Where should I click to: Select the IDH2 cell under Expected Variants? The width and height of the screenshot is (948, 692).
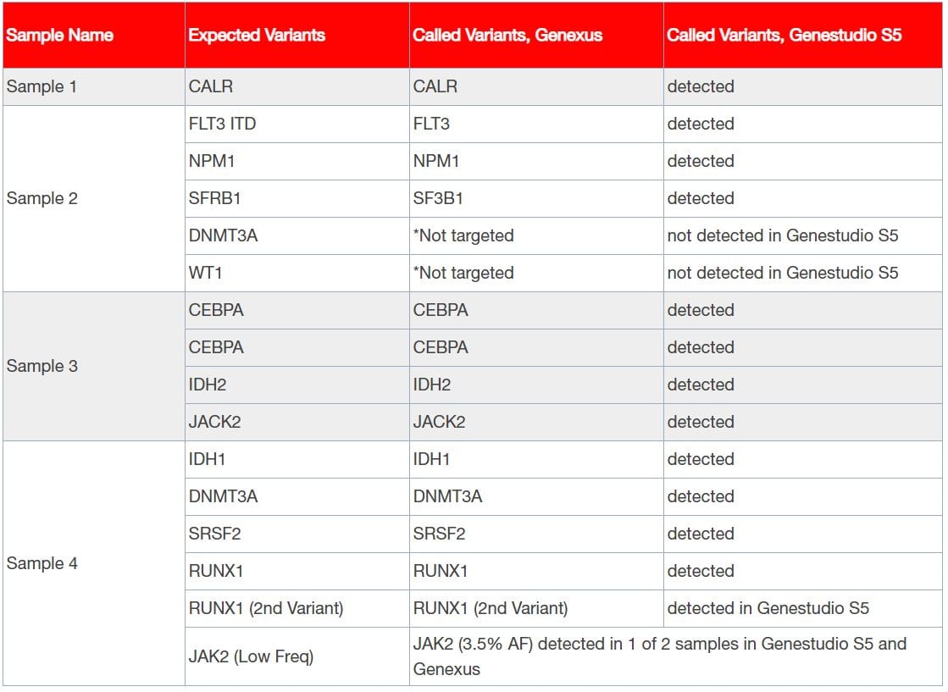[208, 385]
